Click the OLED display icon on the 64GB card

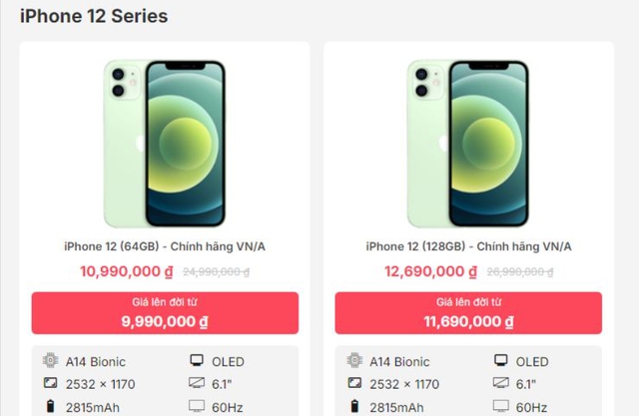197,361
